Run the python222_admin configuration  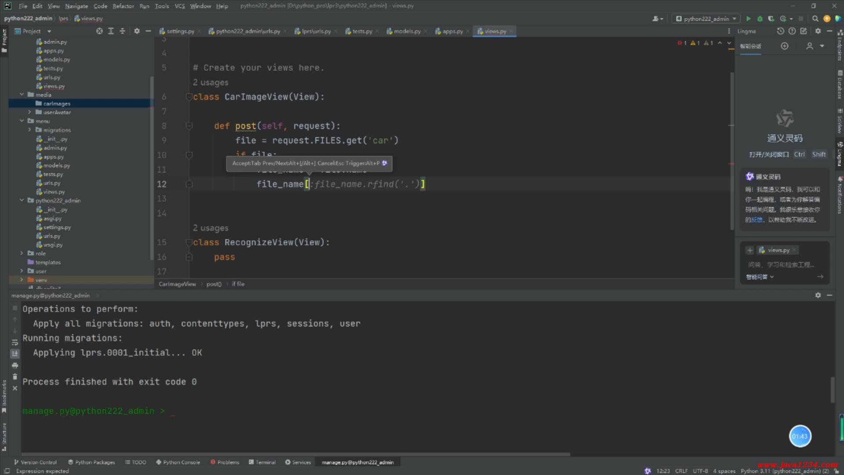(x=749, y=18)
